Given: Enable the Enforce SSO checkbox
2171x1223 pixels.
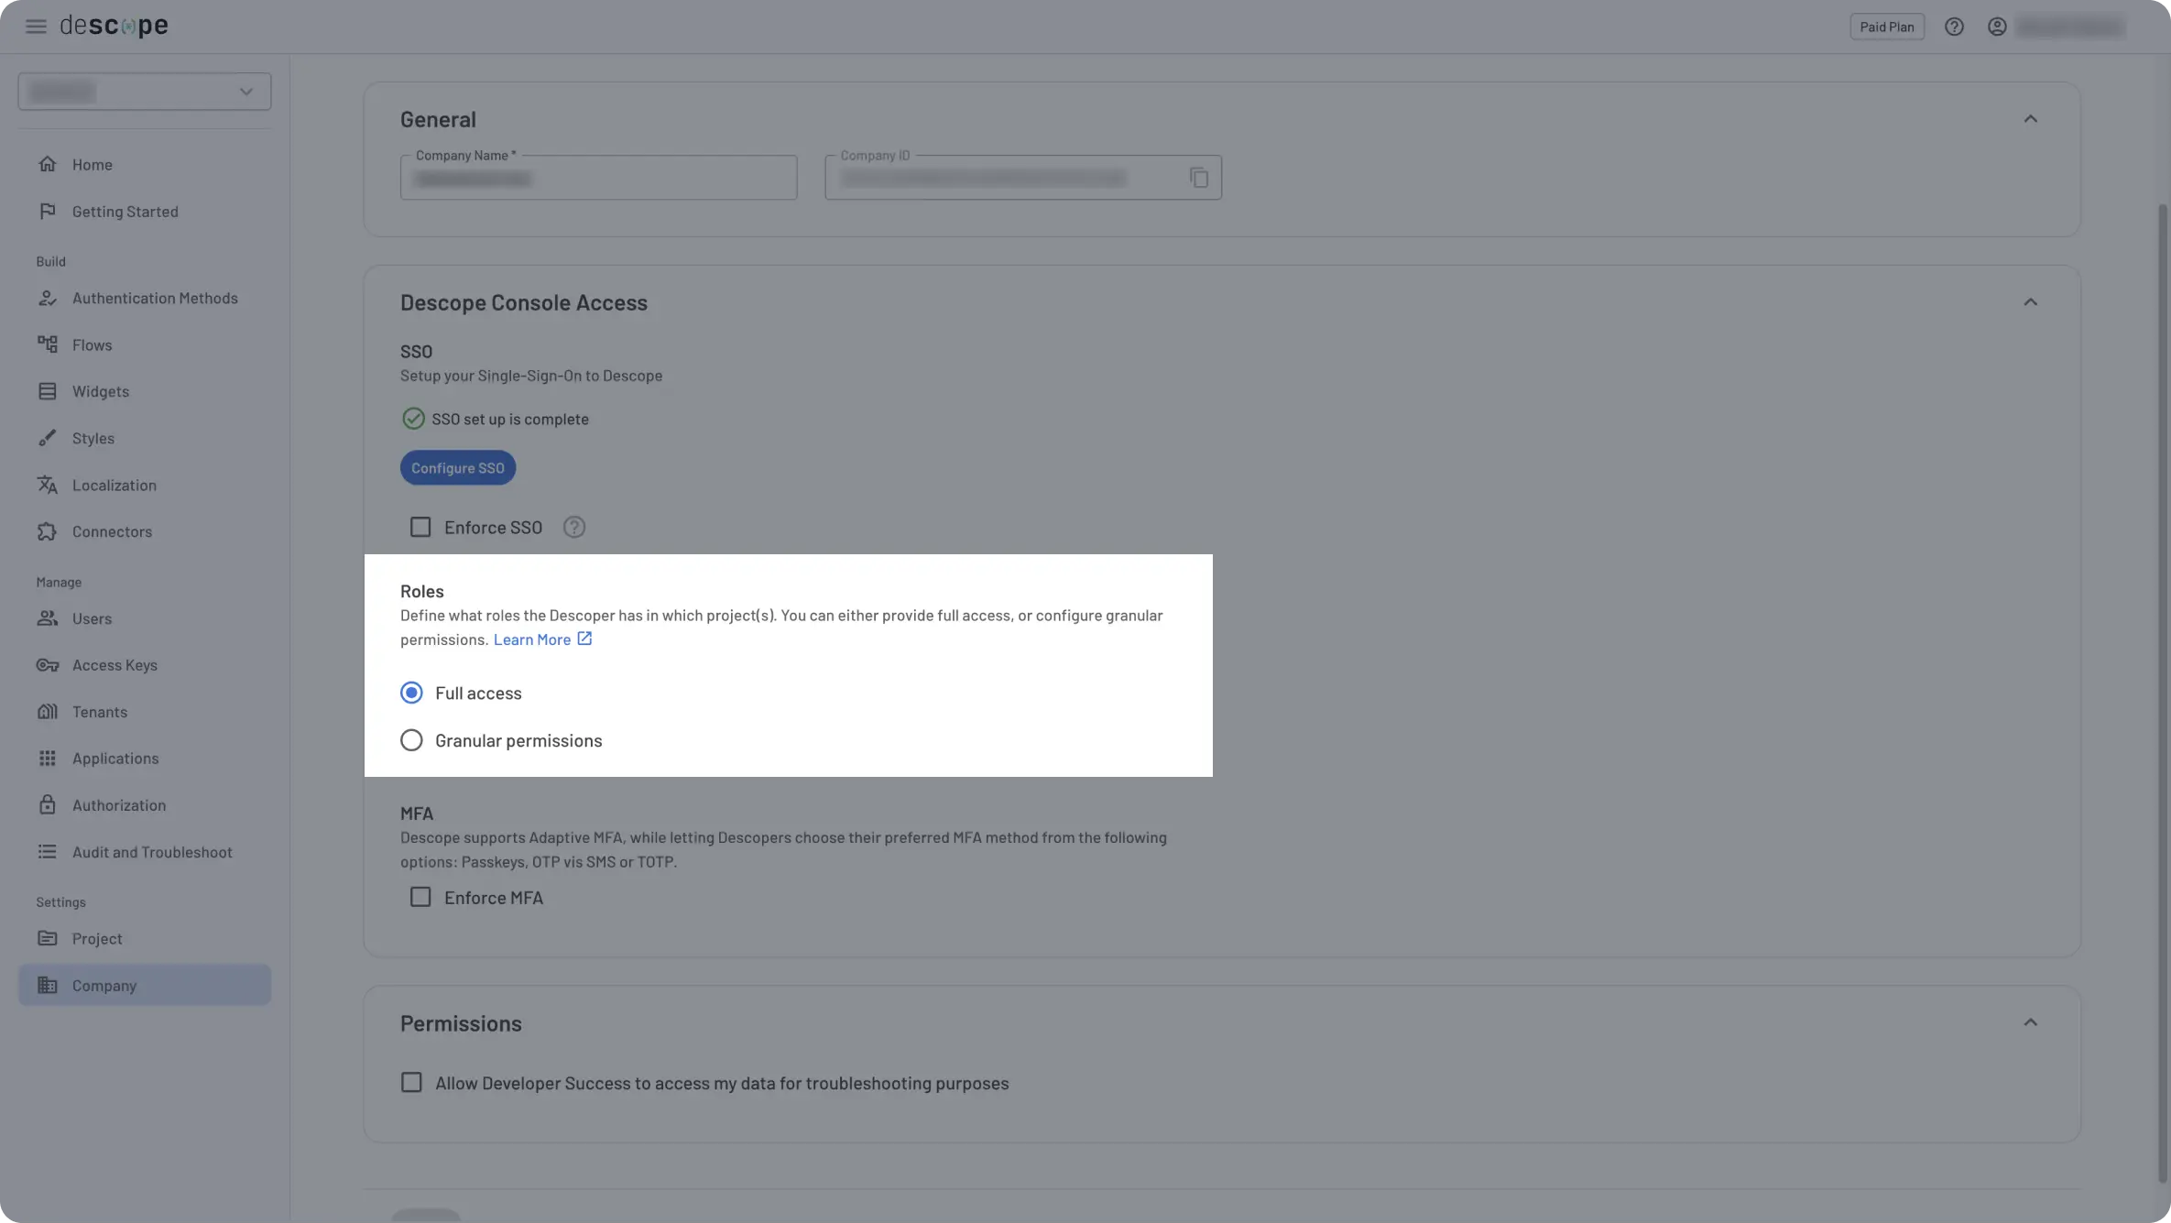Looking at the screenshot, I should click(x=420, y=527).
